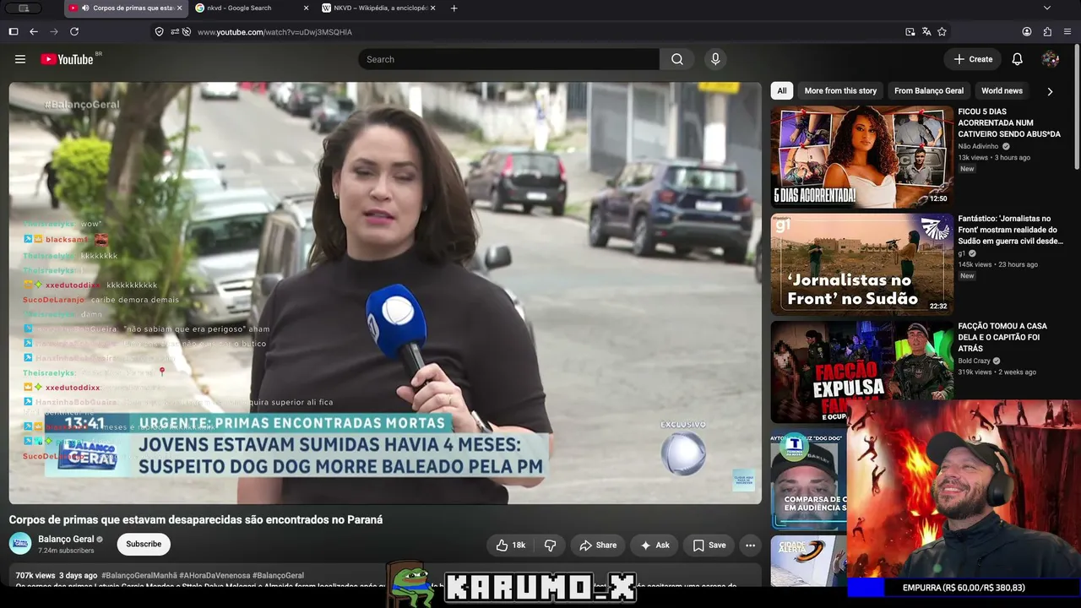Click the Create button
Image resolution: width=1081 pixels, height=608 pixels.
[x=973, y=59]
